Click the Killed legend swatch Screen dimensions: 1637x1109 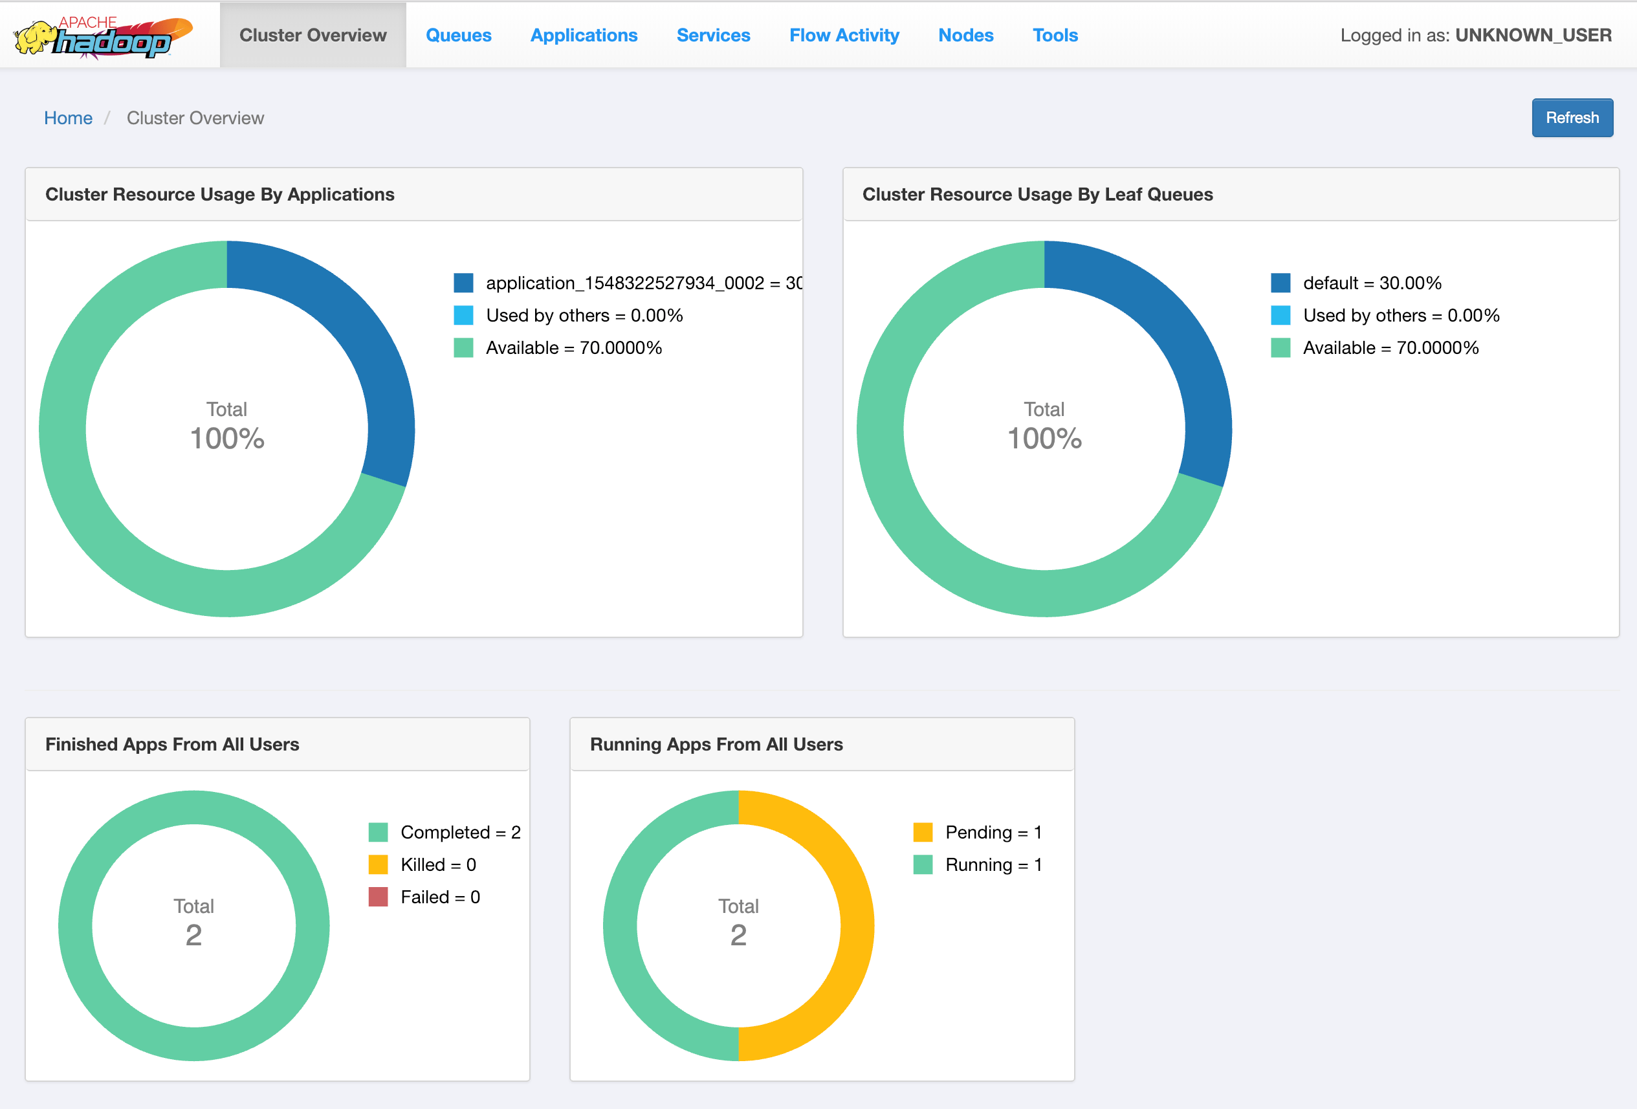pos(379,864)
